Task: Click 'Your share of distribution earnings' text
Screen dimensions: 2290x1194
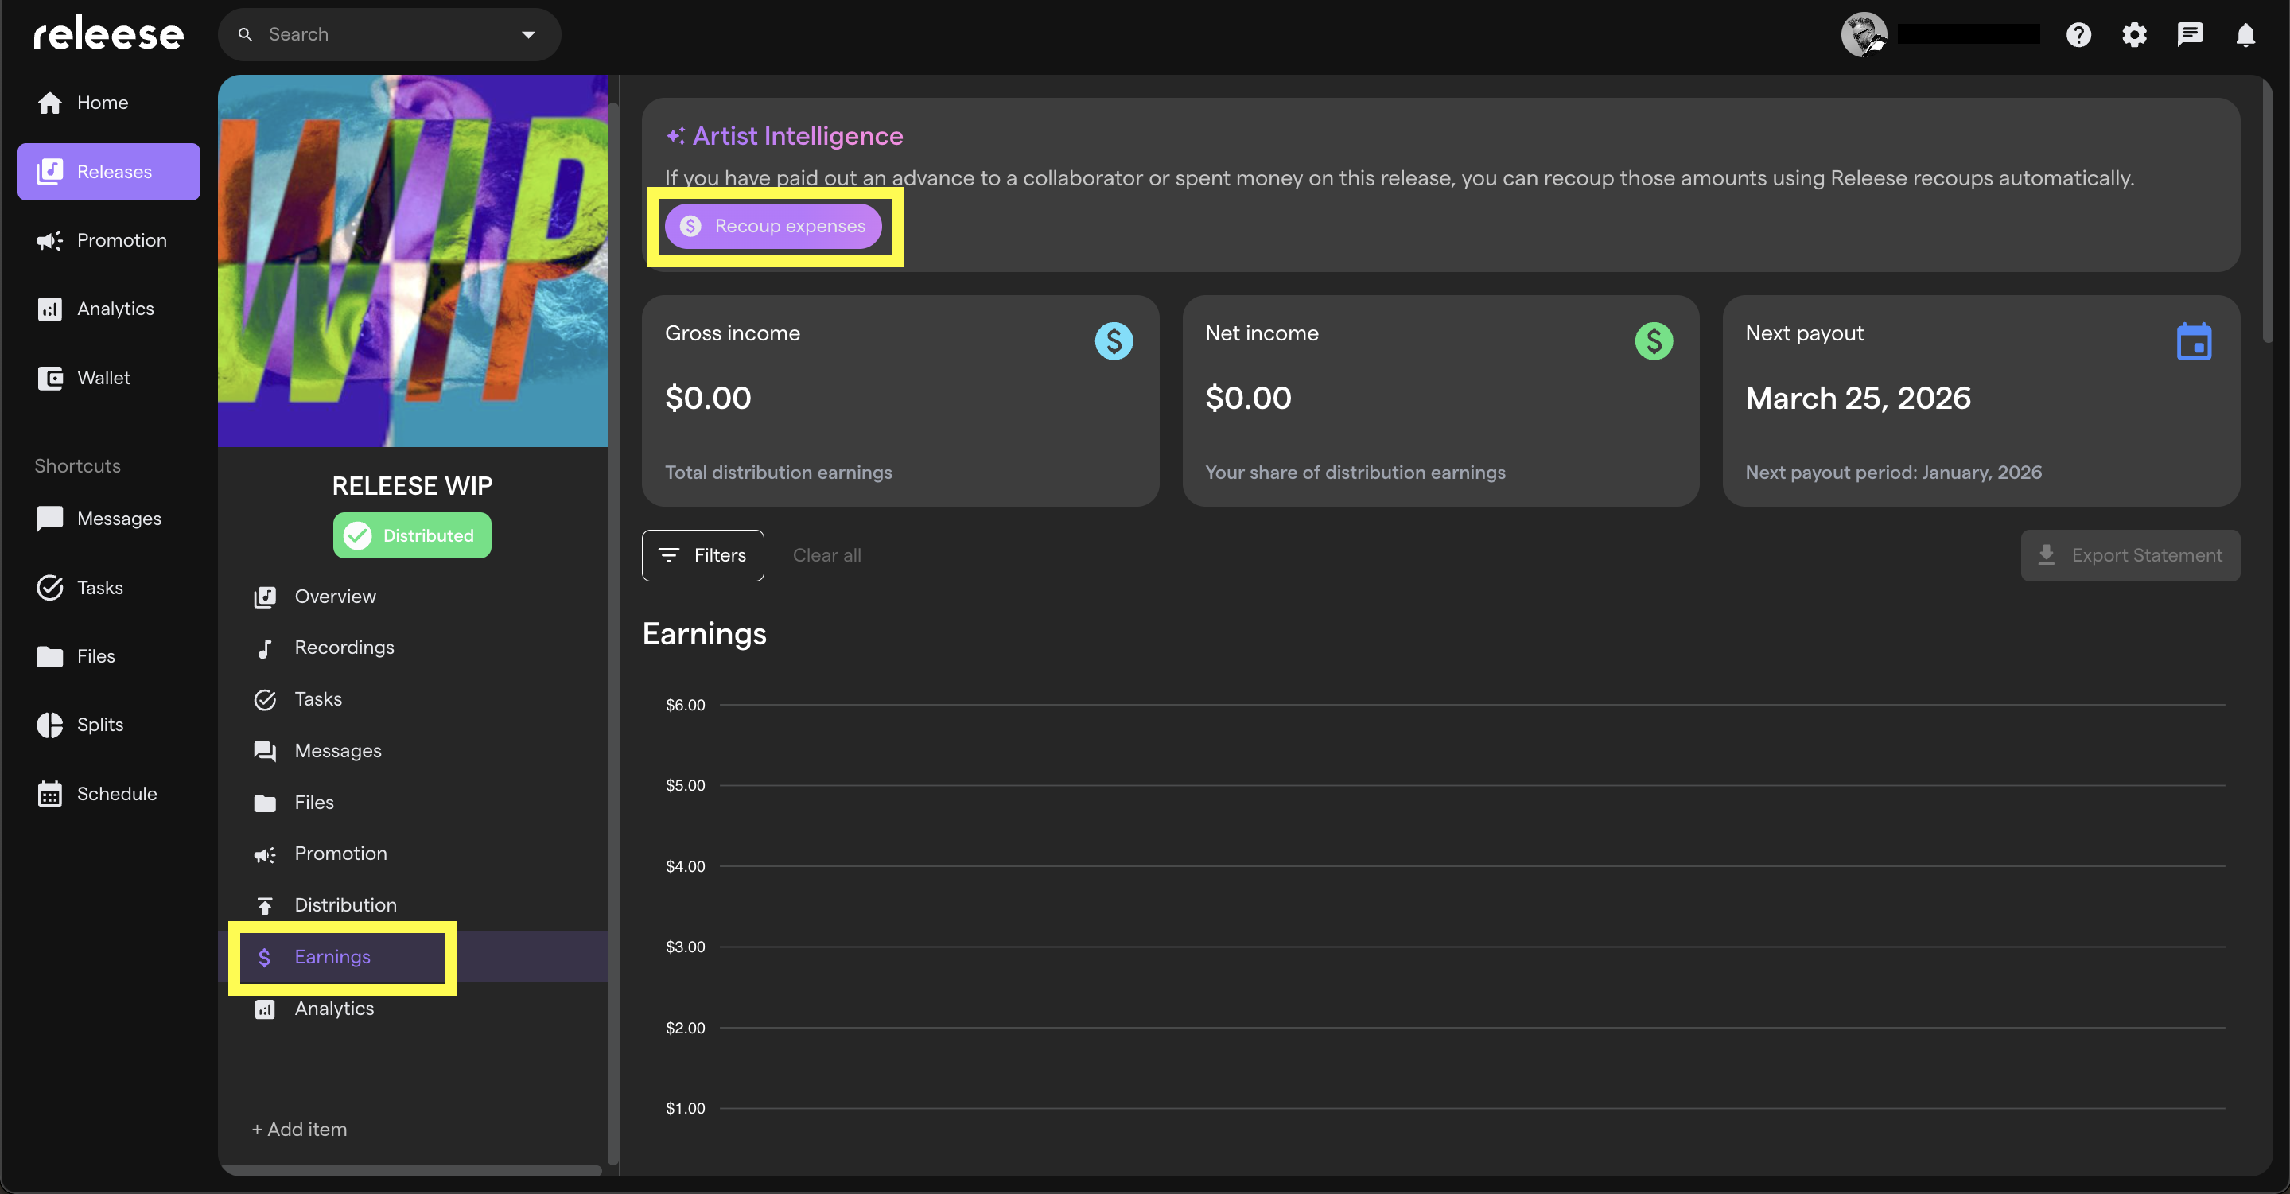Action: point(1355,473)
